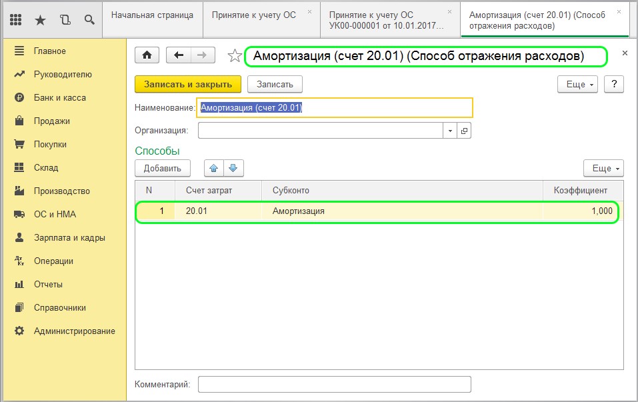Select cell with account 20.01
Viewport: 638px width, 402px height.
[x=218, y=211]
